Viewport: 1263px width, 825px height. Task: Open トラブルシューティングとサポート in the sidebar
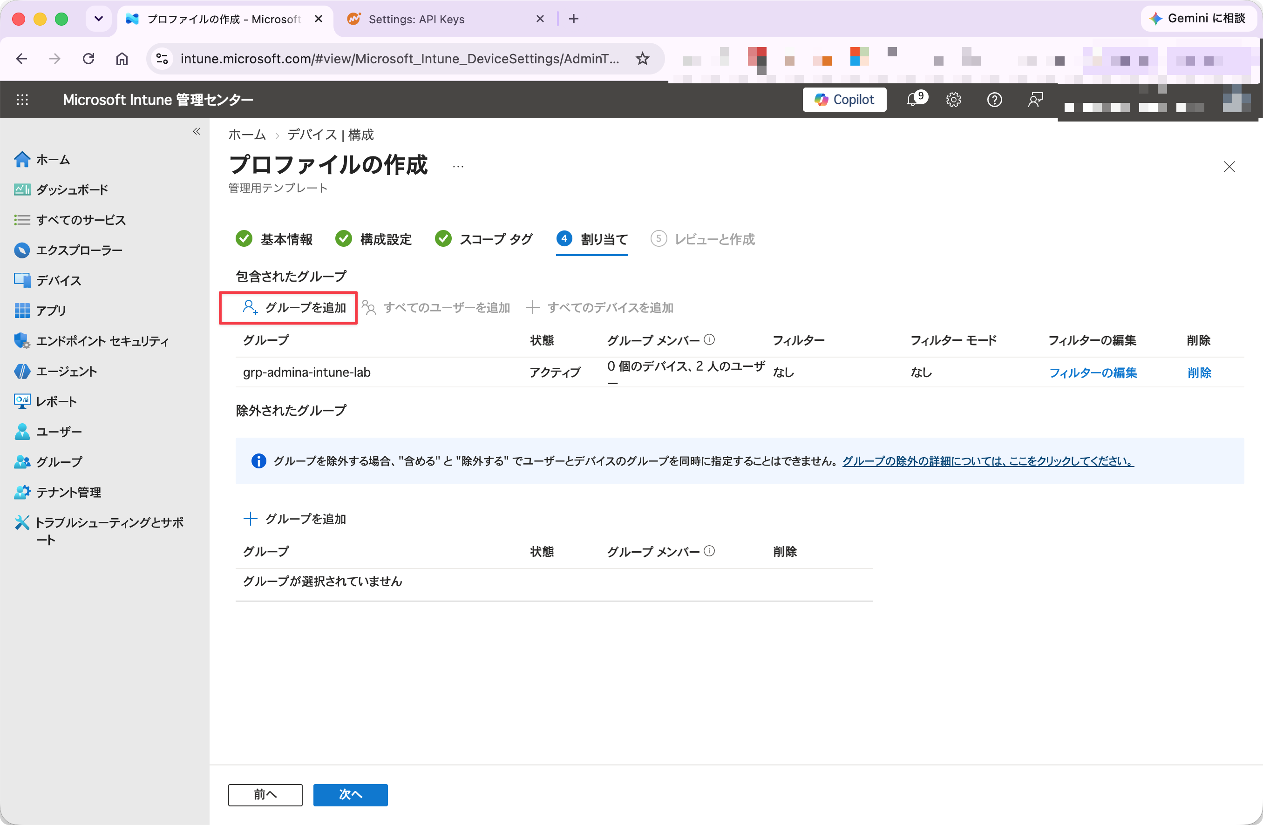[x=99, y=531]
